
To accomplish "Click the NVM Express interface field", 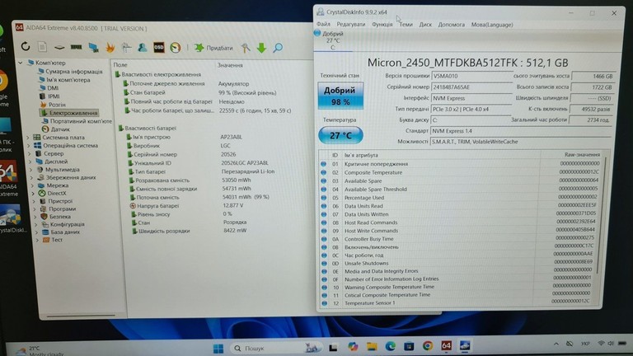I will [471, 98].
